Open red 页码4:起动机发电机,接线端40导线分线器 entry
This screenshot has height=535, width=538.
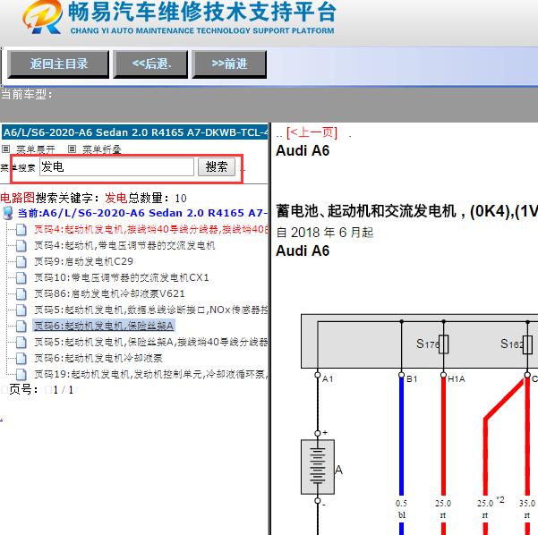tap(150, 229)
